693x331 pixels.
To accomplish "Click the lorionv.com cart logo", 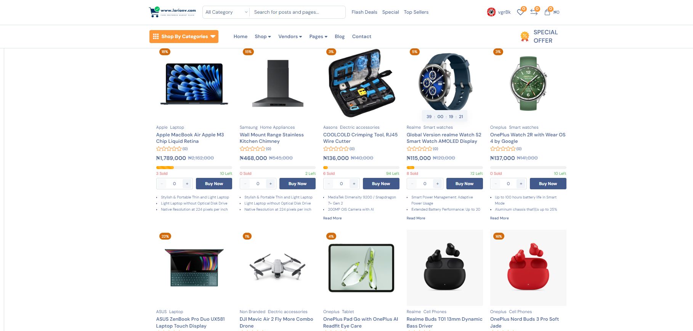I will pos(172,12).
